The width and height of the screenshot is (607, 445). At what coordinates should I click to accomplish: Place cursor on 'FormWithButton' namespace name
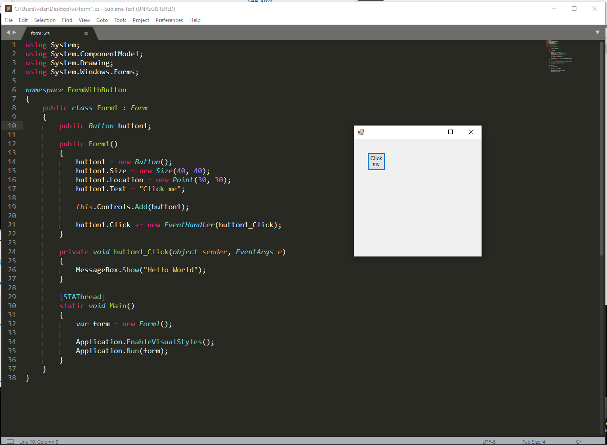pos(97,90)
